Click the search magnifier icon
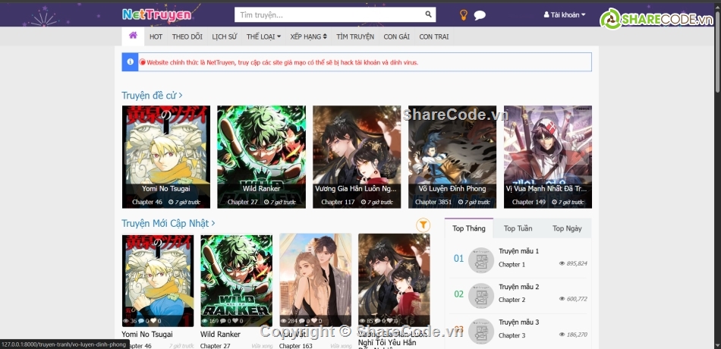The height and width of the screenshot is (349, 721). click(x=429, y=14)
